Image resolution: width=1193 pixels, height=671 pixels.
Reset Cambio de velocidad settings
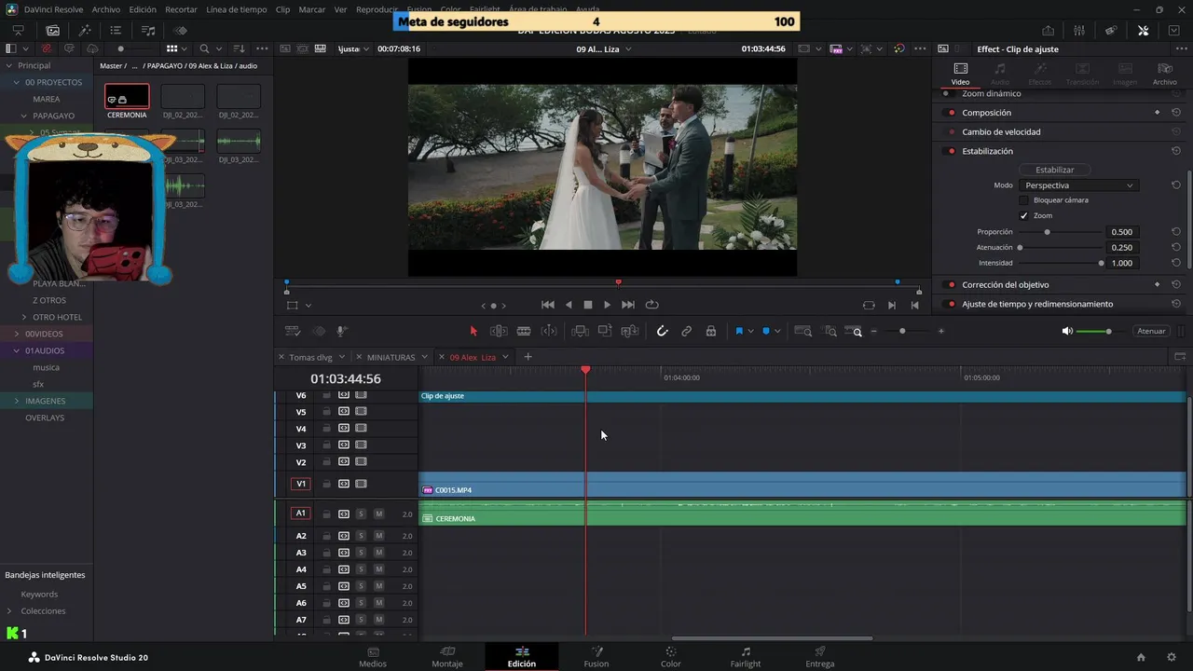coord(1176,131)
